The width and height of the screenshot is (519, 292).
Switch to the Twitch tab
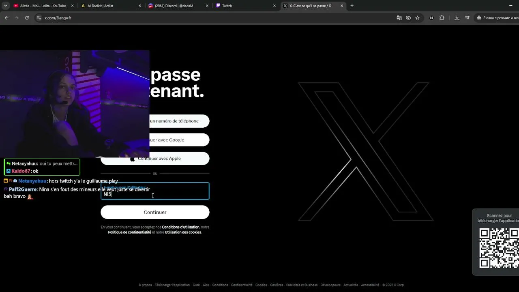click(x=246, y=6)
